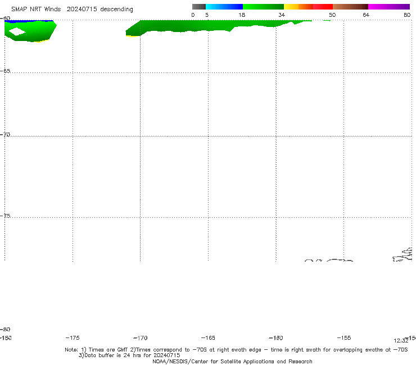Click the "50" label under the color bar
Viewport: 416px width, 365px height.
[332, 15]
